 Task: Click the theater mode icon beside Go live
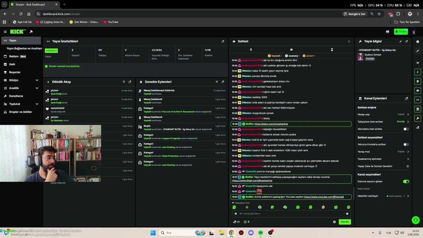(x=388, y=32)
